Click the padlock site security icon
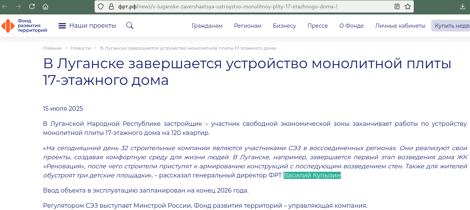This screenshot has width=470, height=210. pos(111,6)
